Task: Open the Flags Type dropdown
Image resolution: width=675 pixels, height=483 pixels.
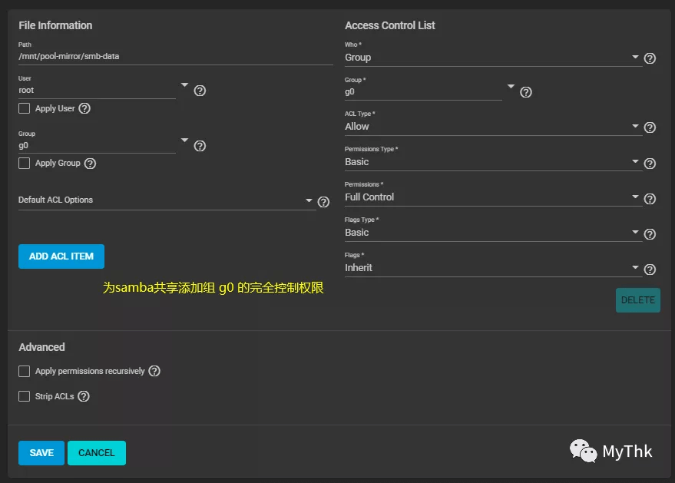Action: click(491, 233)
